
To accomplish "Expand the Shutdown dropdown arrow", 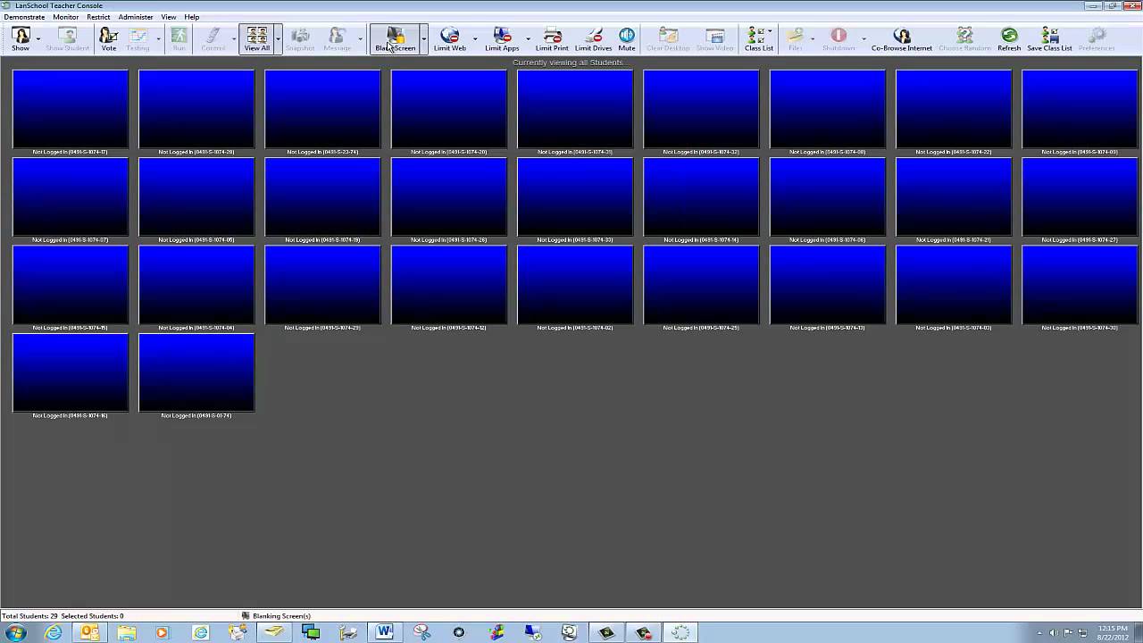I will point(863,38).
